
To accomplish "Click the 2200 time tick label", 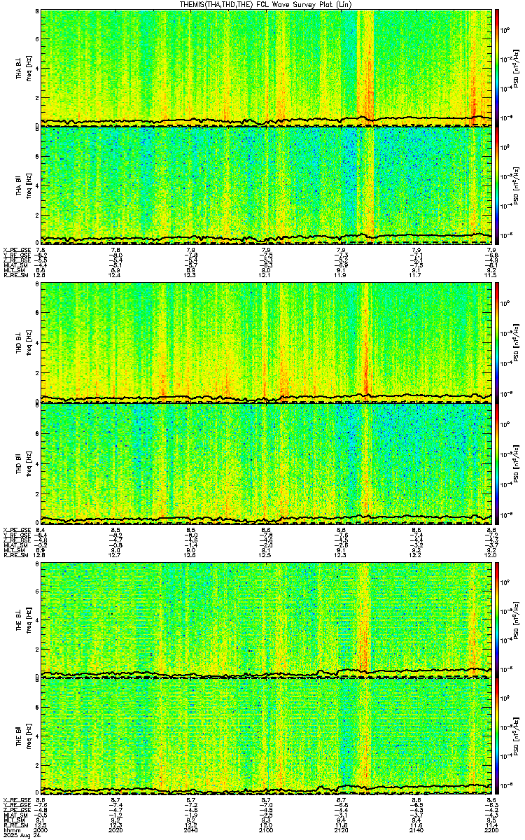I will pos(492,831).
